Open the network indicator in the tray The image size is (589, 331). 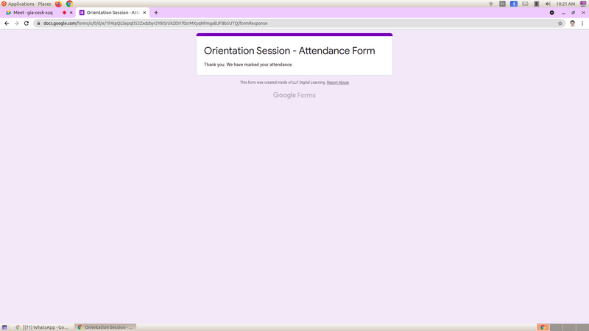click(491, 4)
